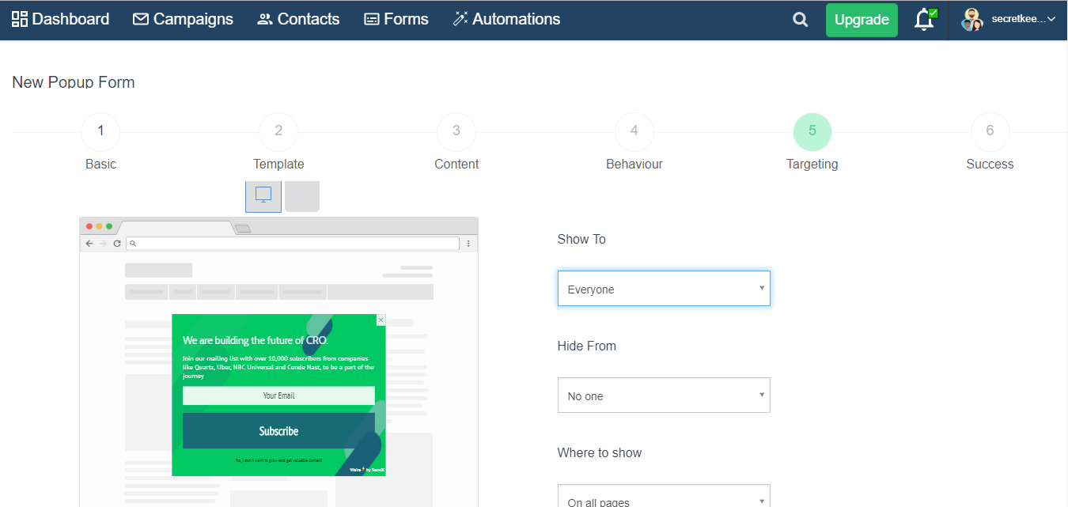
Task: Expand the secretkee account dropdown
Action: pos(1023,19)
